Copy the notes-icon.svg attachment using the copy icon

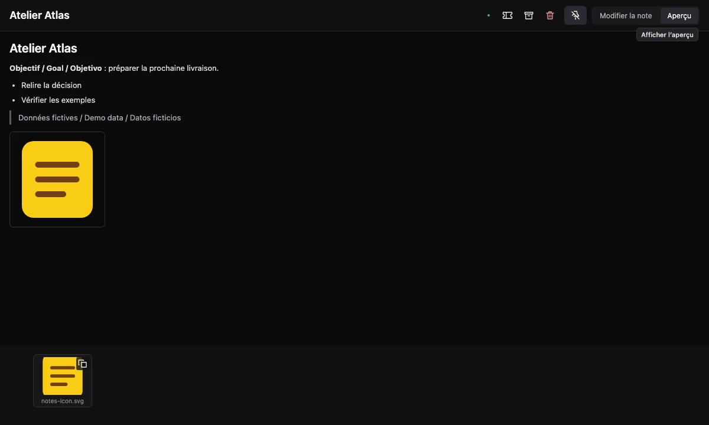[83, 364]
